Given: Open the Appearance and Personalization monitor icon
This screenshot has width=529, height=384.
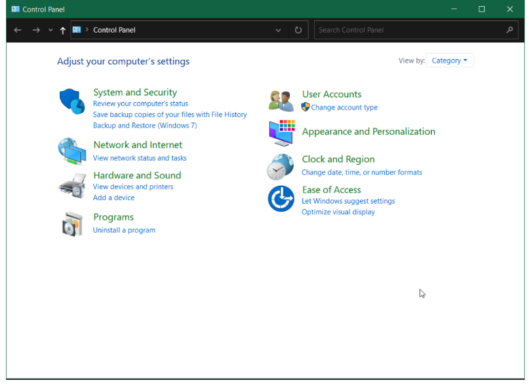Looking at the screenshot, I should [x=282, y=133].
